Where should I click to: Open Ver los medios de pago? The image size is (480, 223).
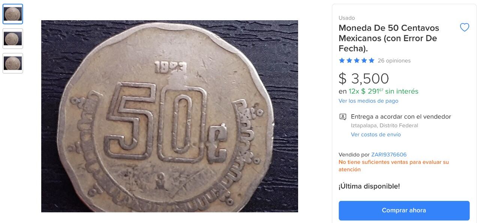pos(368,101)
